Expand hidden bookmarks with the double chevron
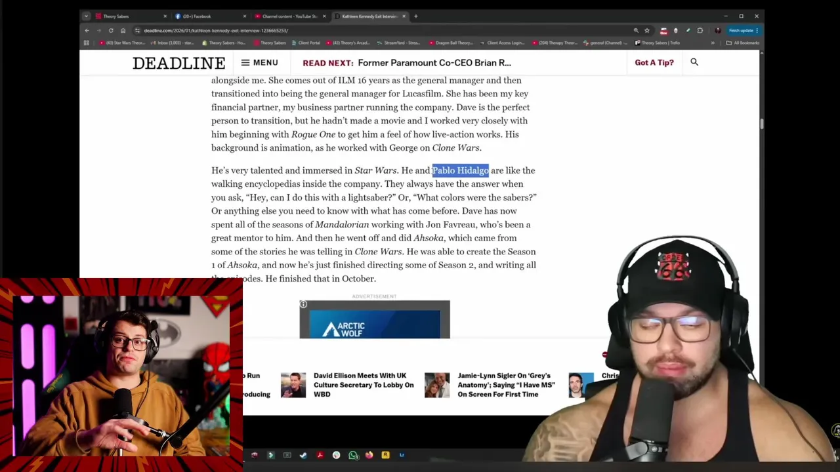840x472 pixels. pyautogui.click(x=713, y=43)
